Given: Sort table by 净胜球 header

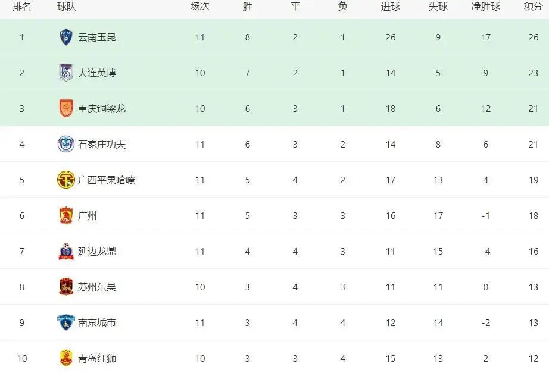Looking at the screenshot, I should (486, 7).
